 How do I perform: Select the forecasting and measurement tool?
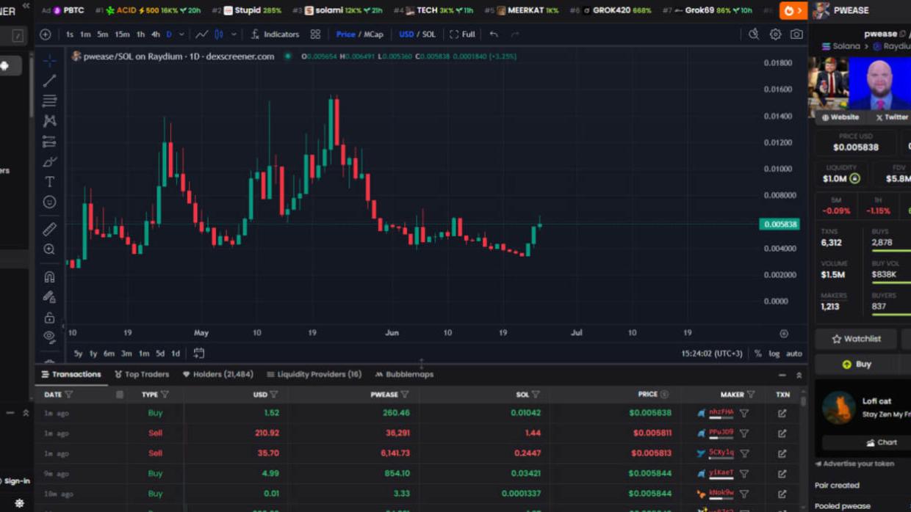[x=49, y=142]
